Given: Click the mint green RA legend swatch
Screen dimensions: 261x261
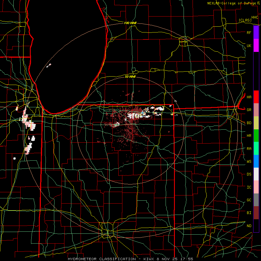Looking at the screenshot, I should point(256,148).
